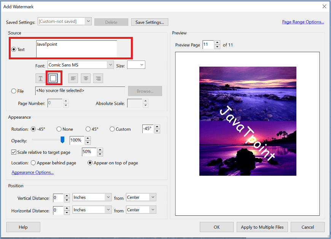Select Appear behind page option

(33, 163)
